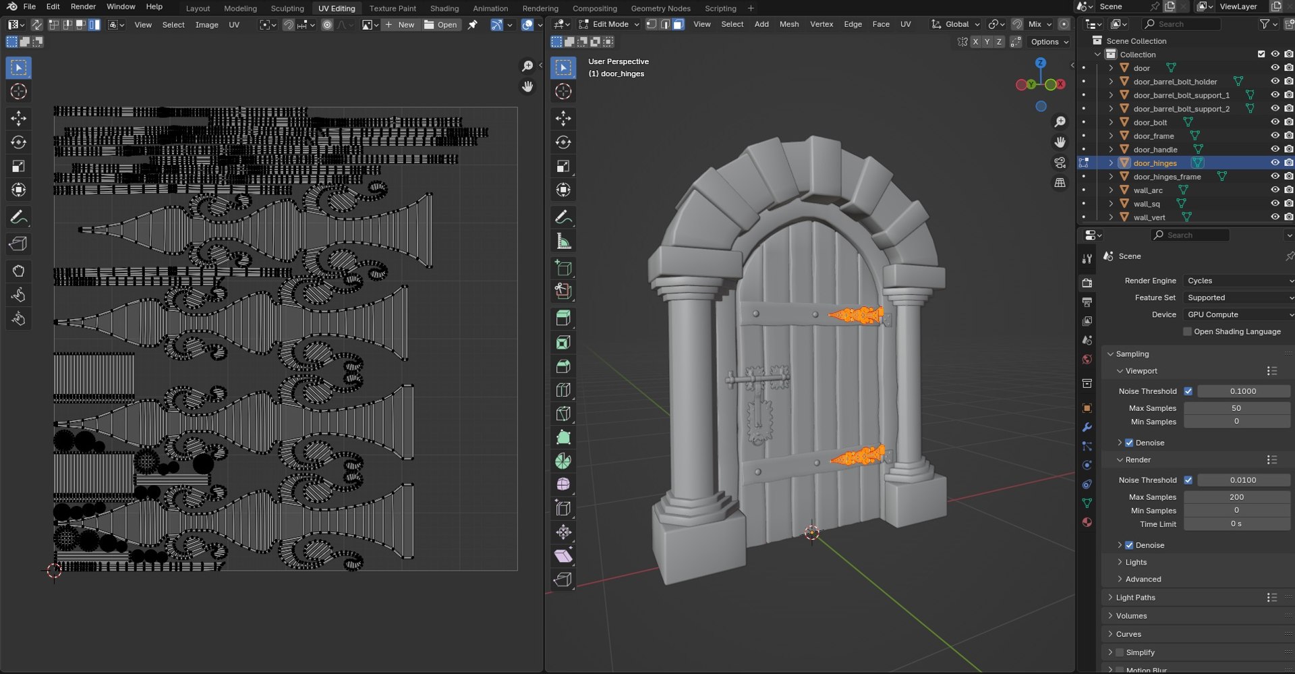Enable Open Shading Language checkbox
Viewport: 1295px width, 674px height.
click(1187, 332)
